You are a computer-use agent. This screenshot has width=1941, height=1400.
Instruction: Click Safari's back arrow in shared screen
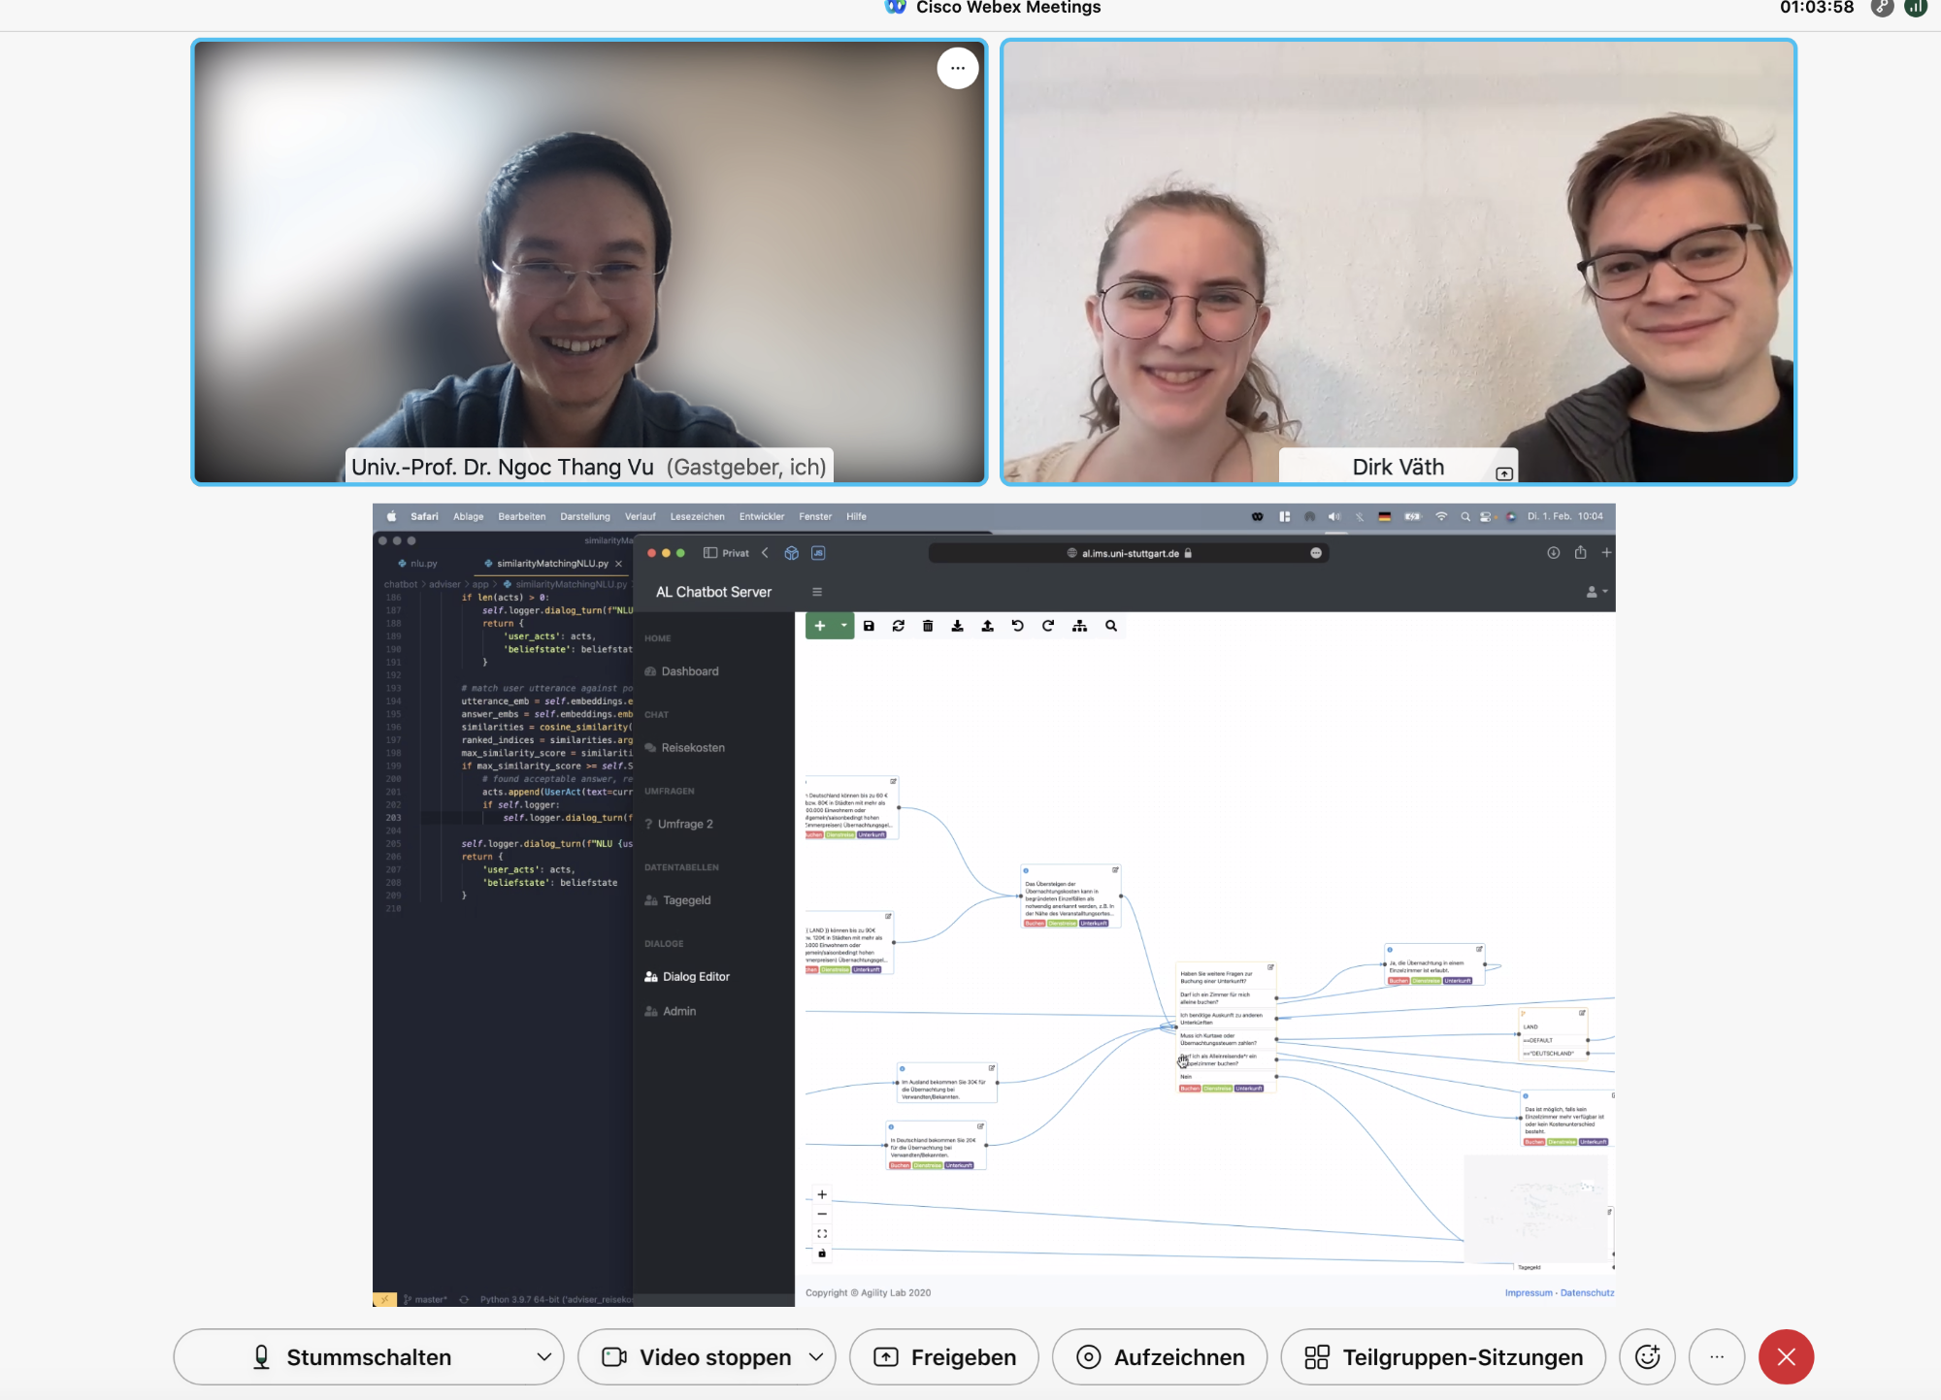coord(765,553)
